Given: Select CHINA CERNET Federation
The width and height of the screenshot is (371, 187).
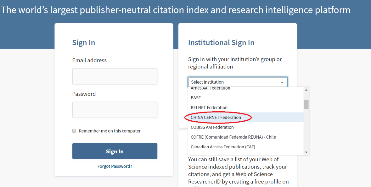Looking at the screenshot, I should (x=216, y=118).
